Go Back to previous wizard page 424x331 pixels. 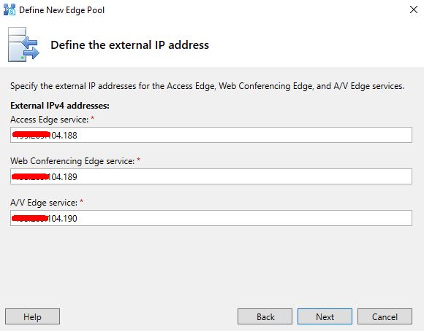[265, 316]
